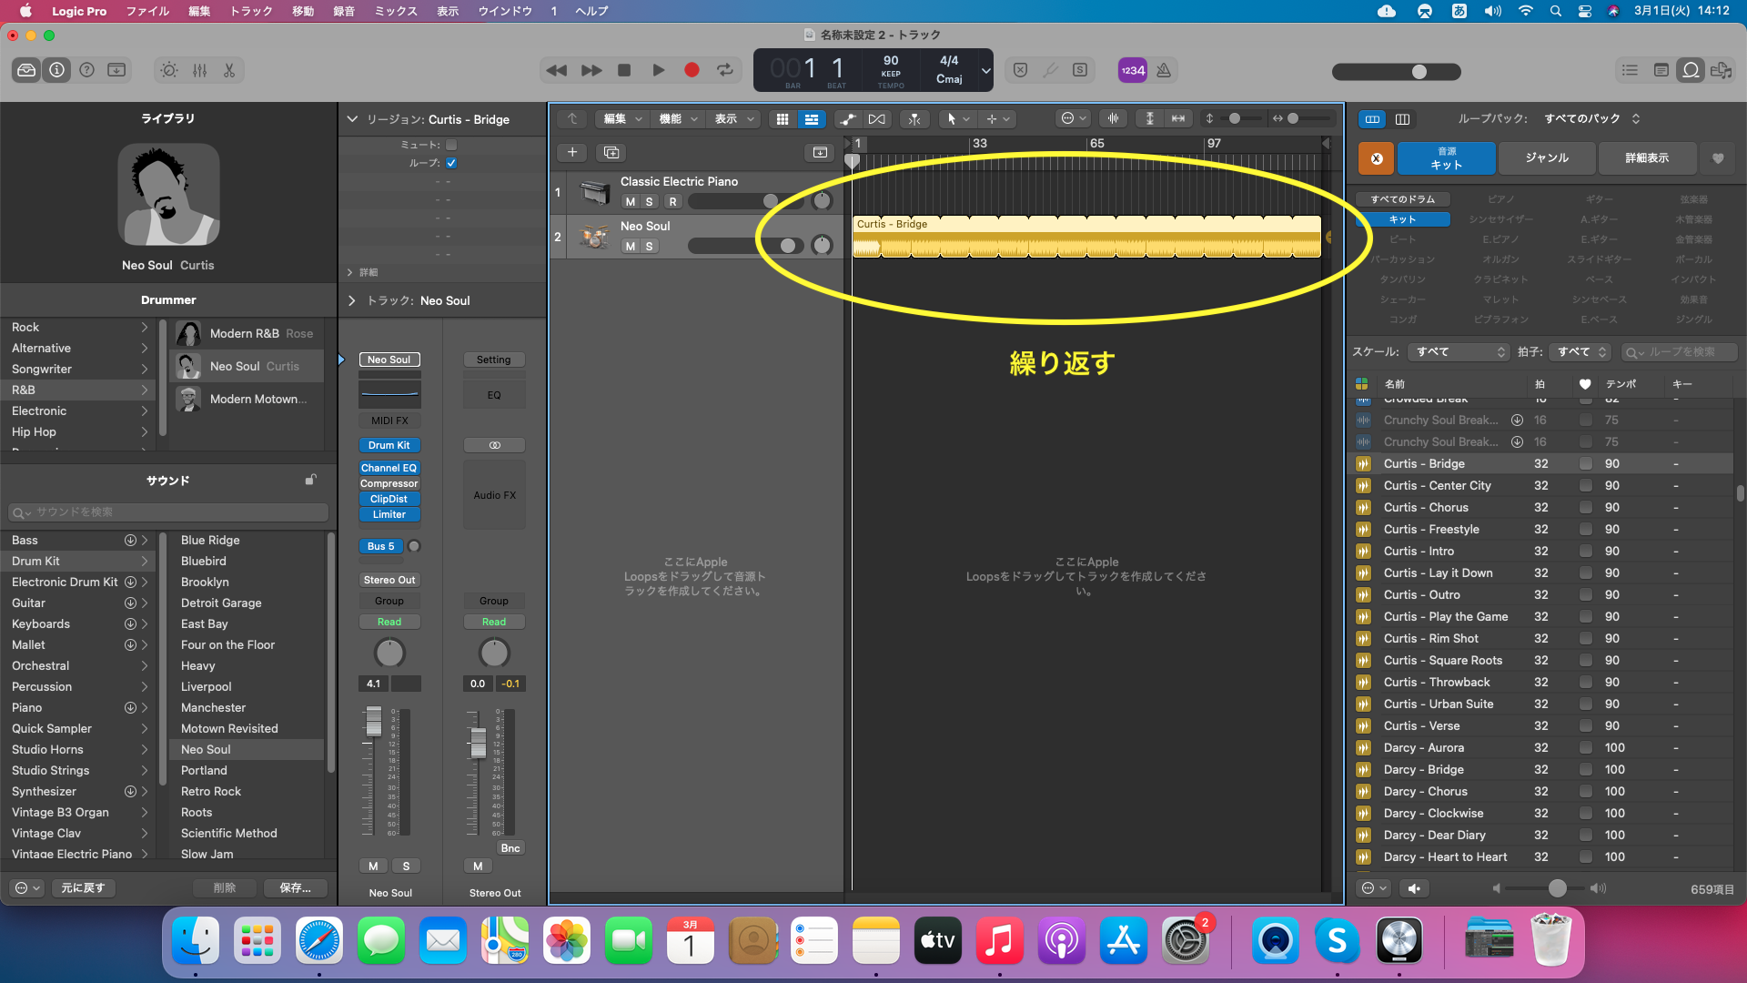The width and height of the screenshot is (1747, 983).
Task: Toggle the Flex display icon
Action: pos(877,119)
